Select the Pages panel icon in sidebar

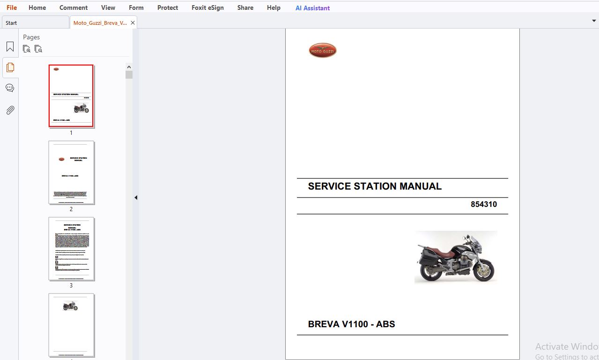10,67
